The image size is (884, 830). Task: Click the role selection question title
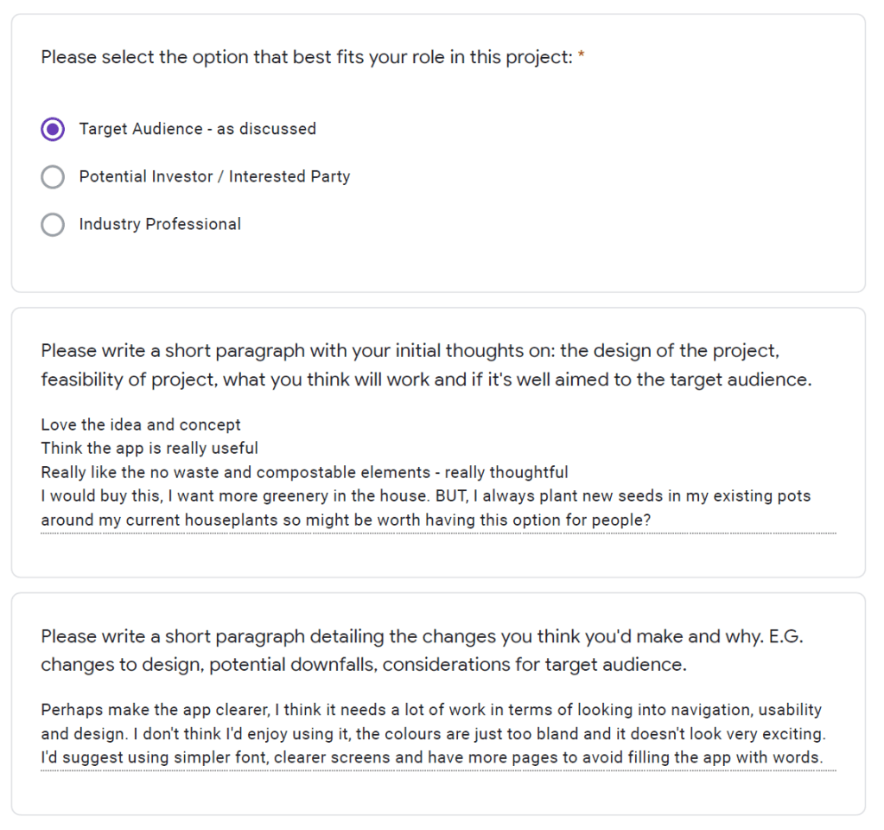click(x=307, y=59)
